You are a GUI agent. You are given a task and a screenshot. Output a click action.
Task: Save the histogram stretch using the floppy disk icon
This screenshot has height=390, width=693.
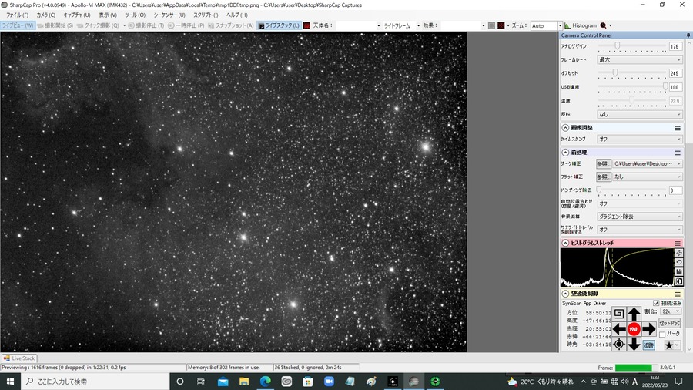coord(679,271)
